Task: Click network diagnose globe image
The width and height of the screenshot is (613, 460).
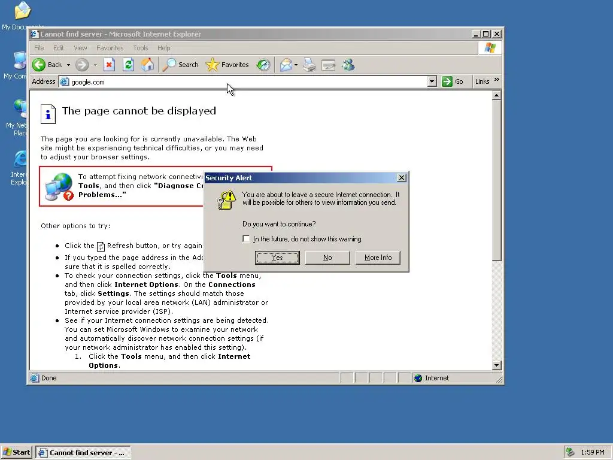Action: click(59, 186)
